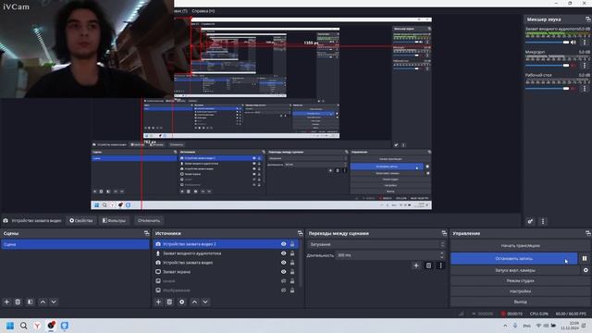Open Windows Start menu

[10, 326]
